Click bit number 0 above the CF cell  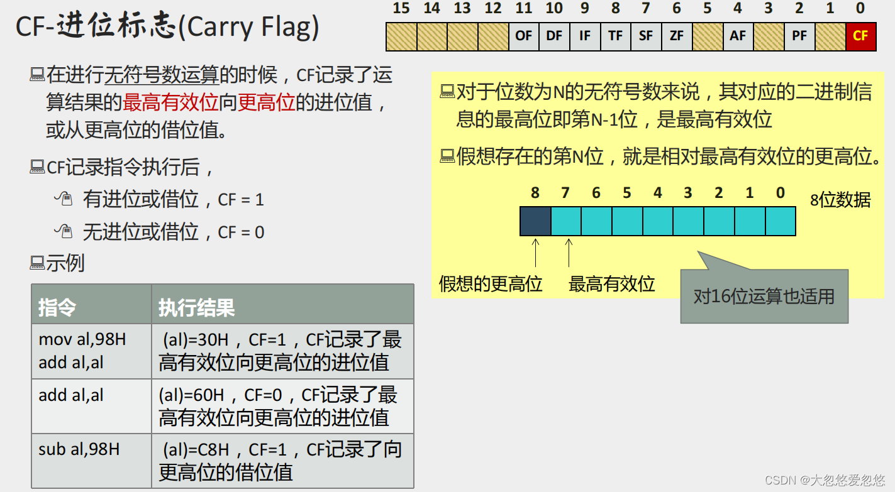[x=860, y=9]
